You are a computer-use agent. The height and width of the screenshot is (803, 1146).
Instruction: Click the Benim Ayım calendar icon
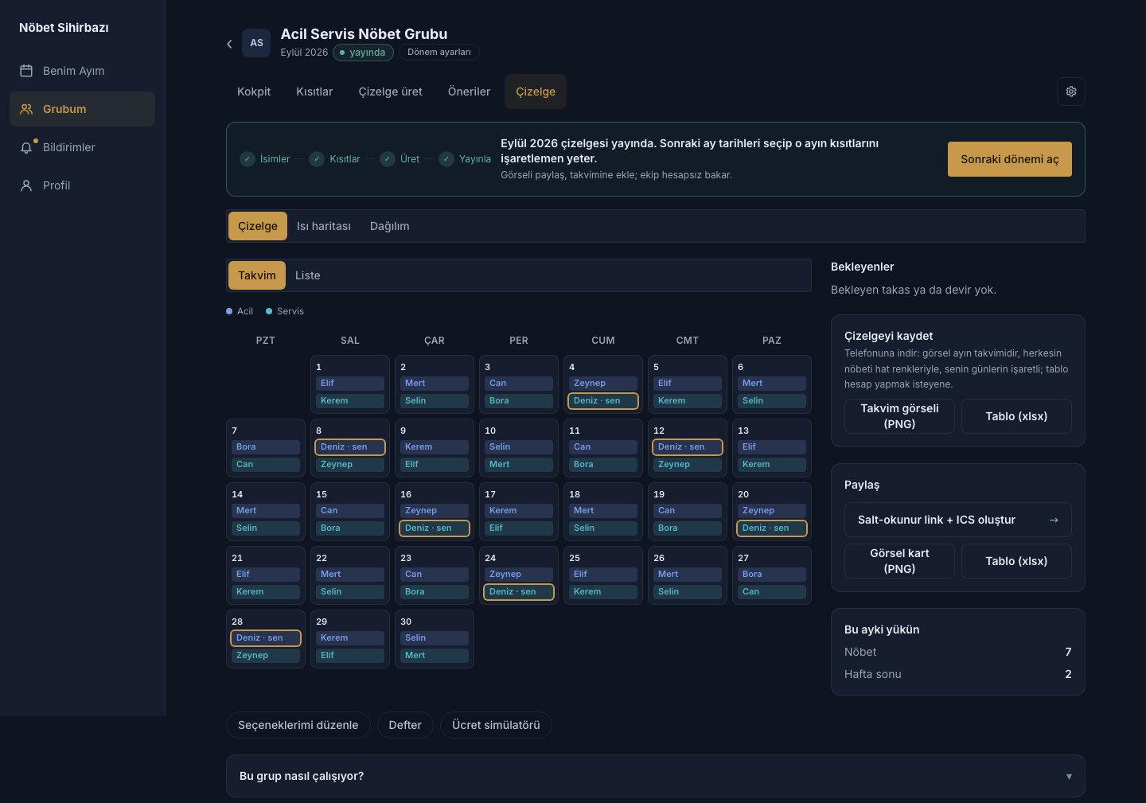26,71
